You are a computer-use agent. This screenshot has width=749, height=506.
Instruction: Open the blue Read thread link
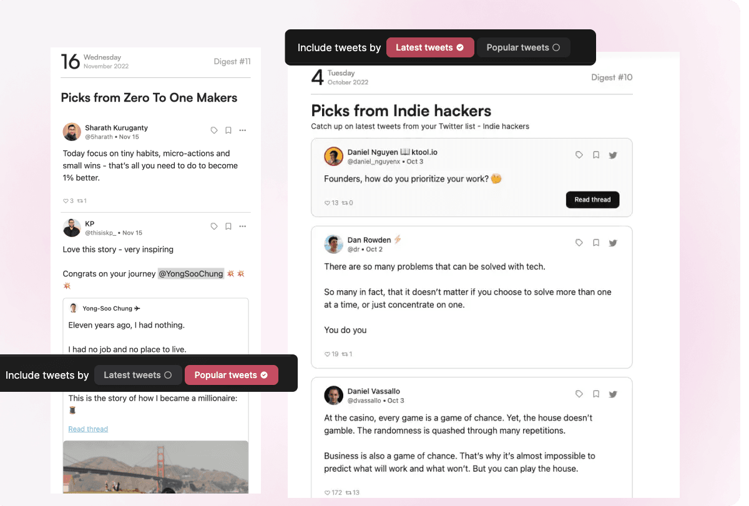[88, 429]
